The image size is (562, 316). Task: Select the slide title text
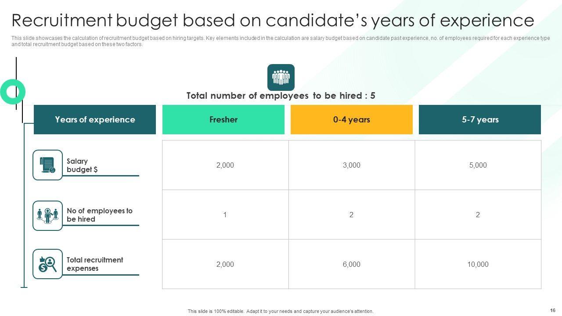pyautogui.click(x=273, y=21)
